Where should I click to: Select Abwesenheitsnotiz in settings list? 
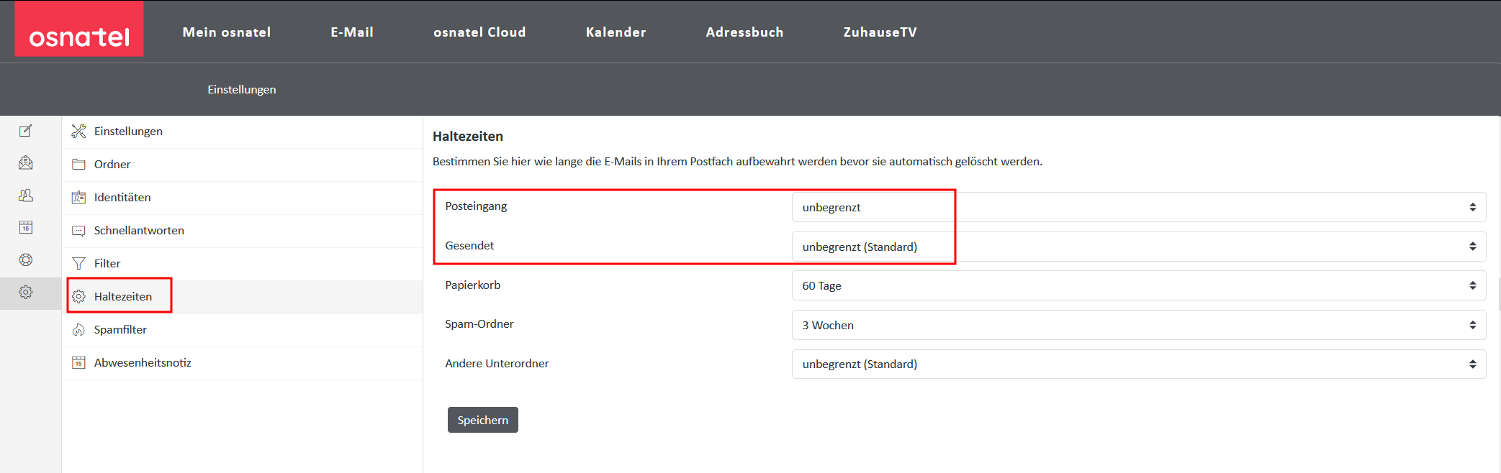pos(143,363)
